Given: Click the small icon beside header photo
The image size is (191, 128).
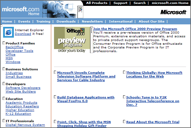Looking at the screenshot, I should [80, 9].
